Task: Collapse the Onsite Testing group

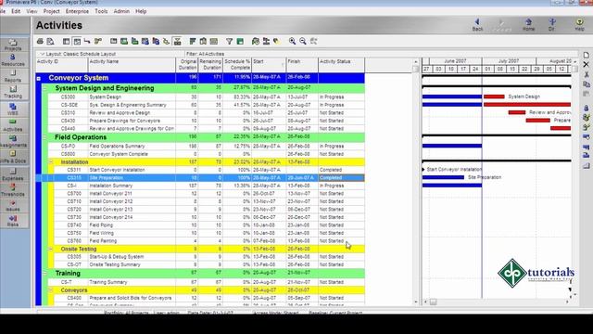Action: 51,250
